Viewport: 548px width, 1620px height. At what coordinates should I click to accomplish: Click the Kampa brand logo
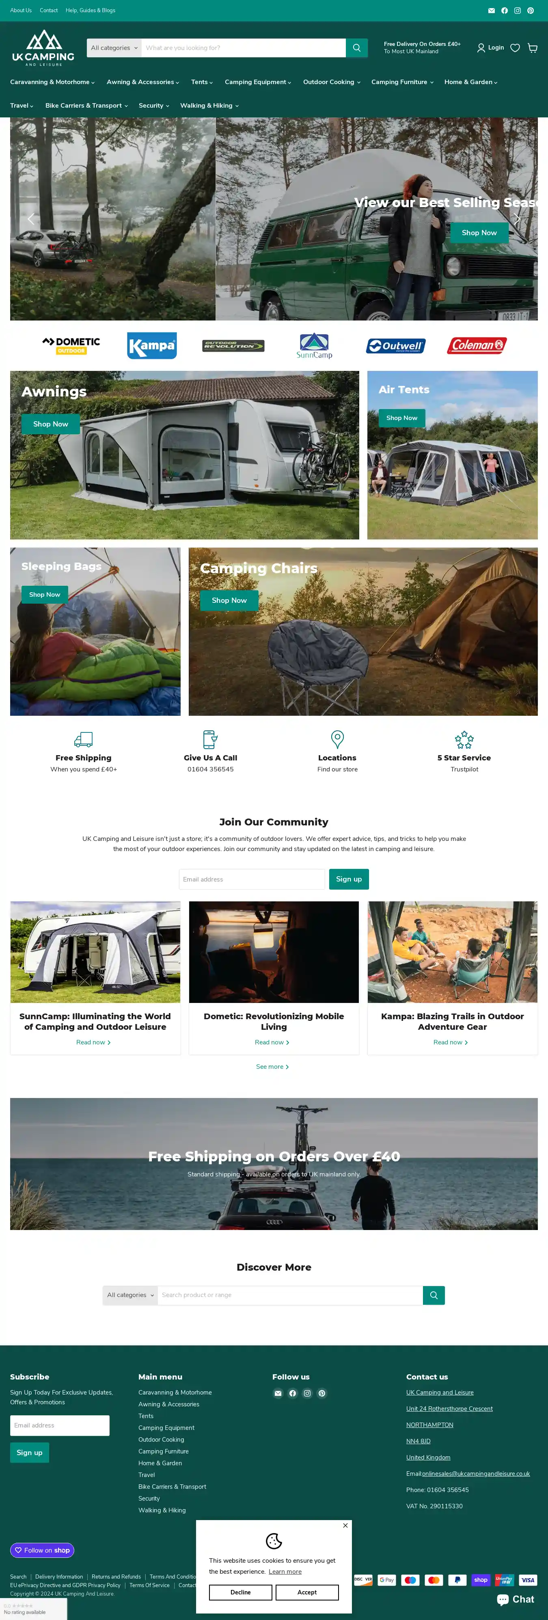coord(151,345)
